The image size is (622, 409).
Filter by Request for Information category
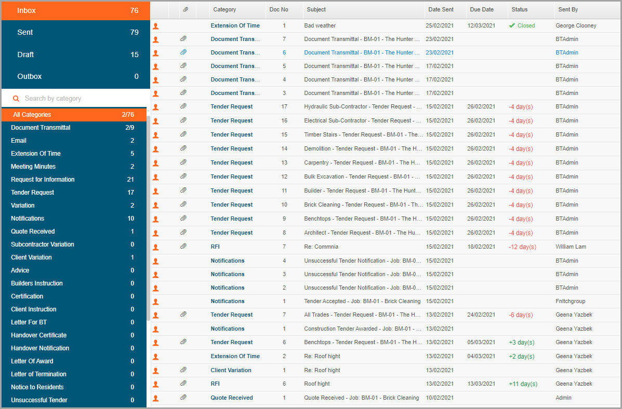click(74, 180)
